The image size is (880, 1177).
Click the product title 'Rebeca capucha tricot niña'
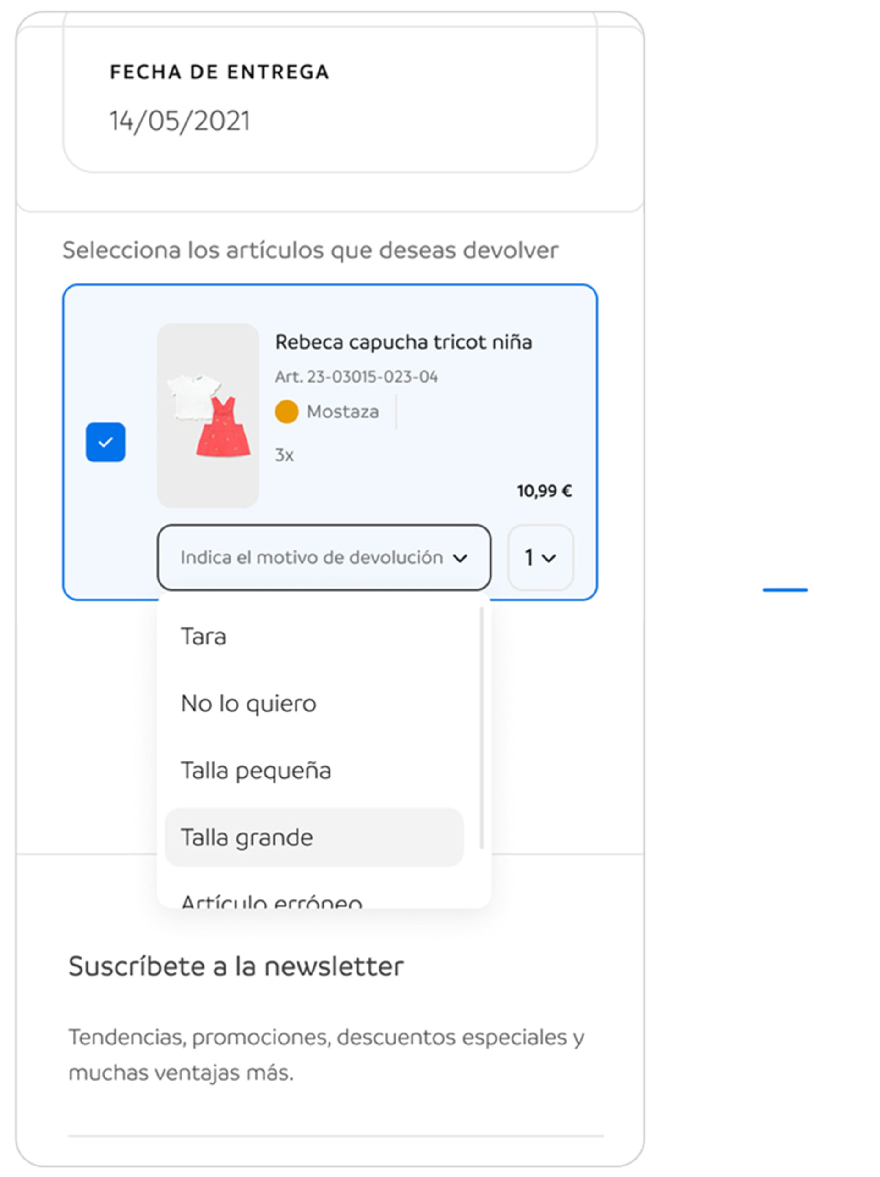click(404, 342)
